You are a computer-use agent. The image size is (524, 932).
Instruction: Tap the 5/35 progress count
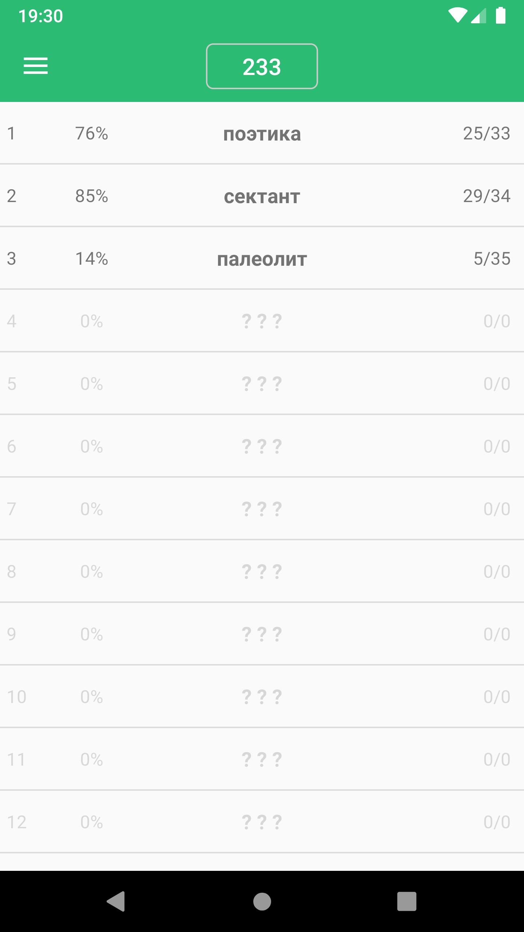pos(492,259)
